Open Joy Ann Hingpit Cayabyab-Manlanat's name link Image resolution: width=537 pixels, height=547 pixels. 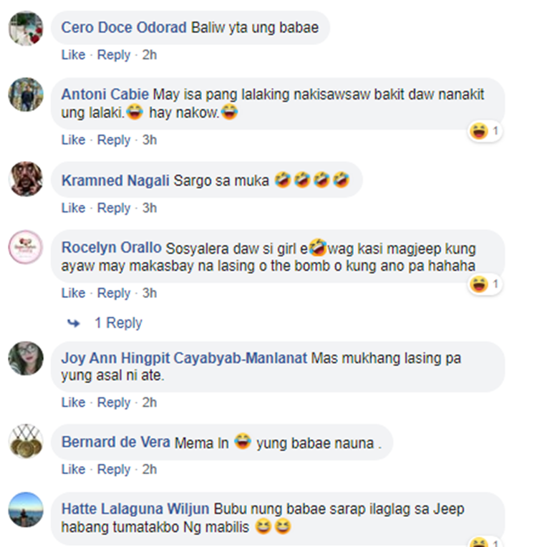click(184, 358)
